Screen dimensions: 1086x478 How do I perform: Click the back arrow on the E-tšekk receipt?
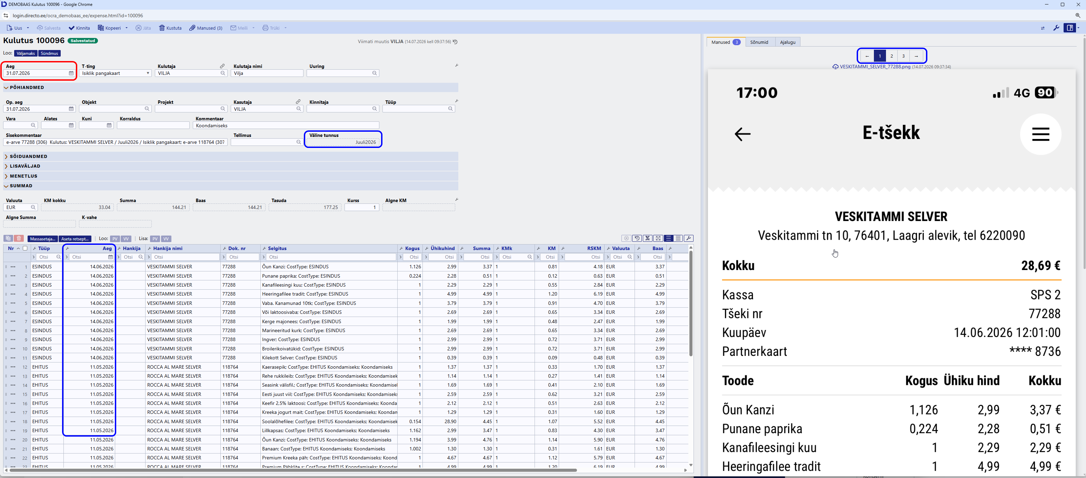click(743, 134)
